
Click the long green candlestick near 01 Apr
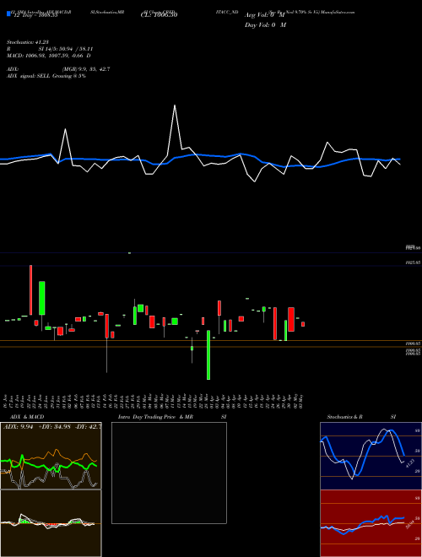(208, 354)
